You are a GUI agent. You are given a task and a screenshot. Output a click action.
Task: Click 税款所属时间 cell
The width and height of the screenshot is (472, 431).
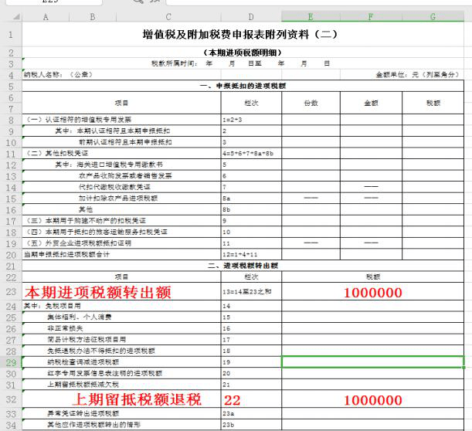pos(243,63)
